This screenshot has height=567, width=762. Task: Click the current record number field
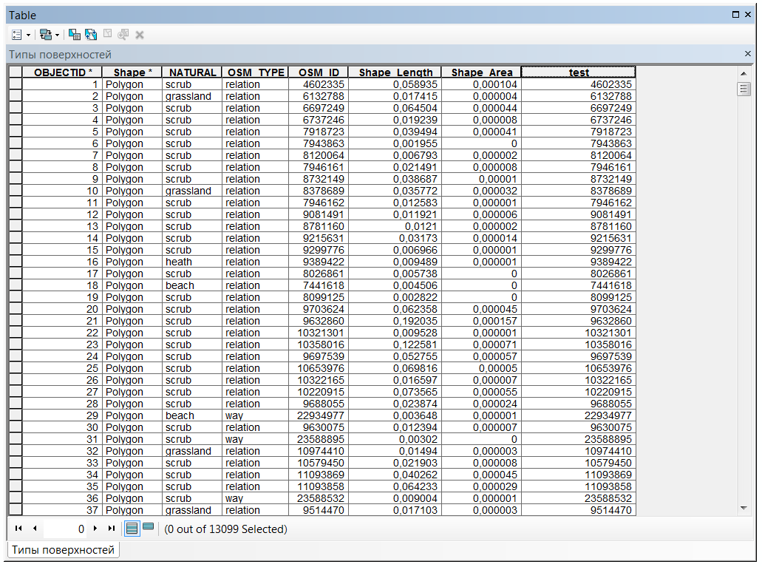[x=65, y=529]
